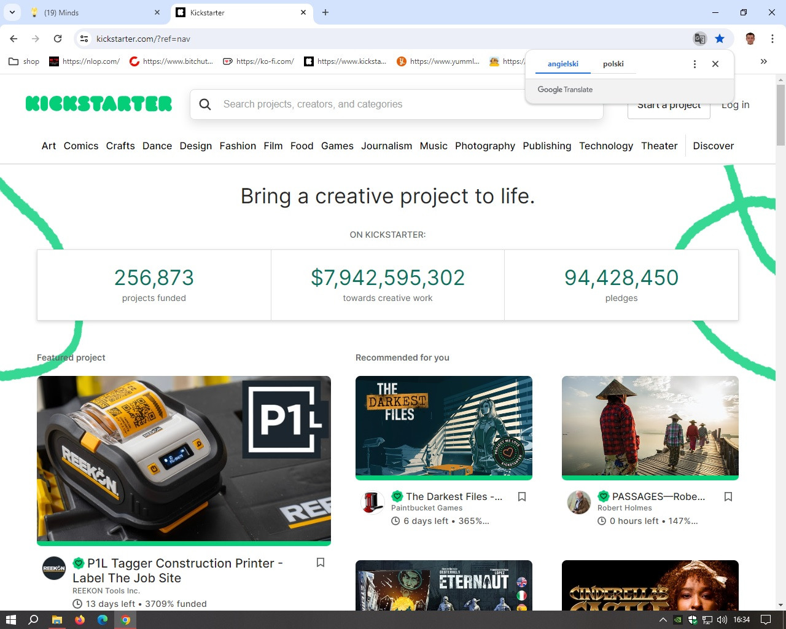Viewport: 786px width, 629px height.
Task: Go forward in browser history
Action: [x=36, y=39]
